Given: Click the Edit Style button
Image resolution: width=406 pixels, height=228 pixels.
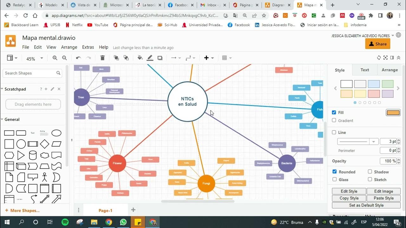Looking at the screenshot, I should click(x=349, y=191).
